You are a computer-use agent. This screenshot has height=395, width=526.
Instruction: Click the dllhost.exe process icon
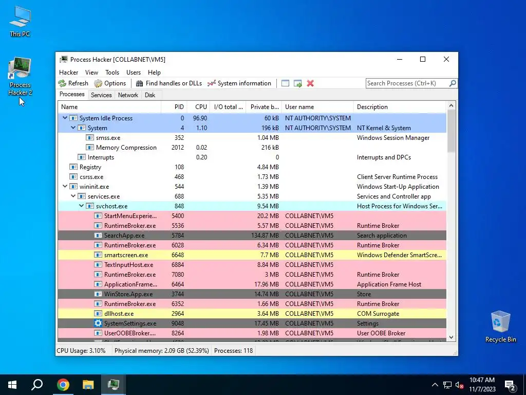click(98, 313)
